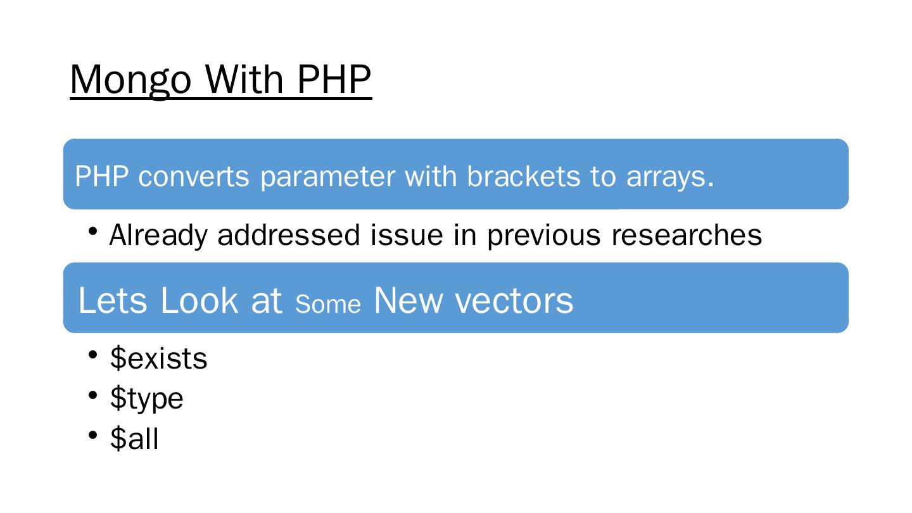Image resolution: width=912 pixels, height=513 pixels.
Task: Click the $exists bullet item
Action: pos(158,358)
